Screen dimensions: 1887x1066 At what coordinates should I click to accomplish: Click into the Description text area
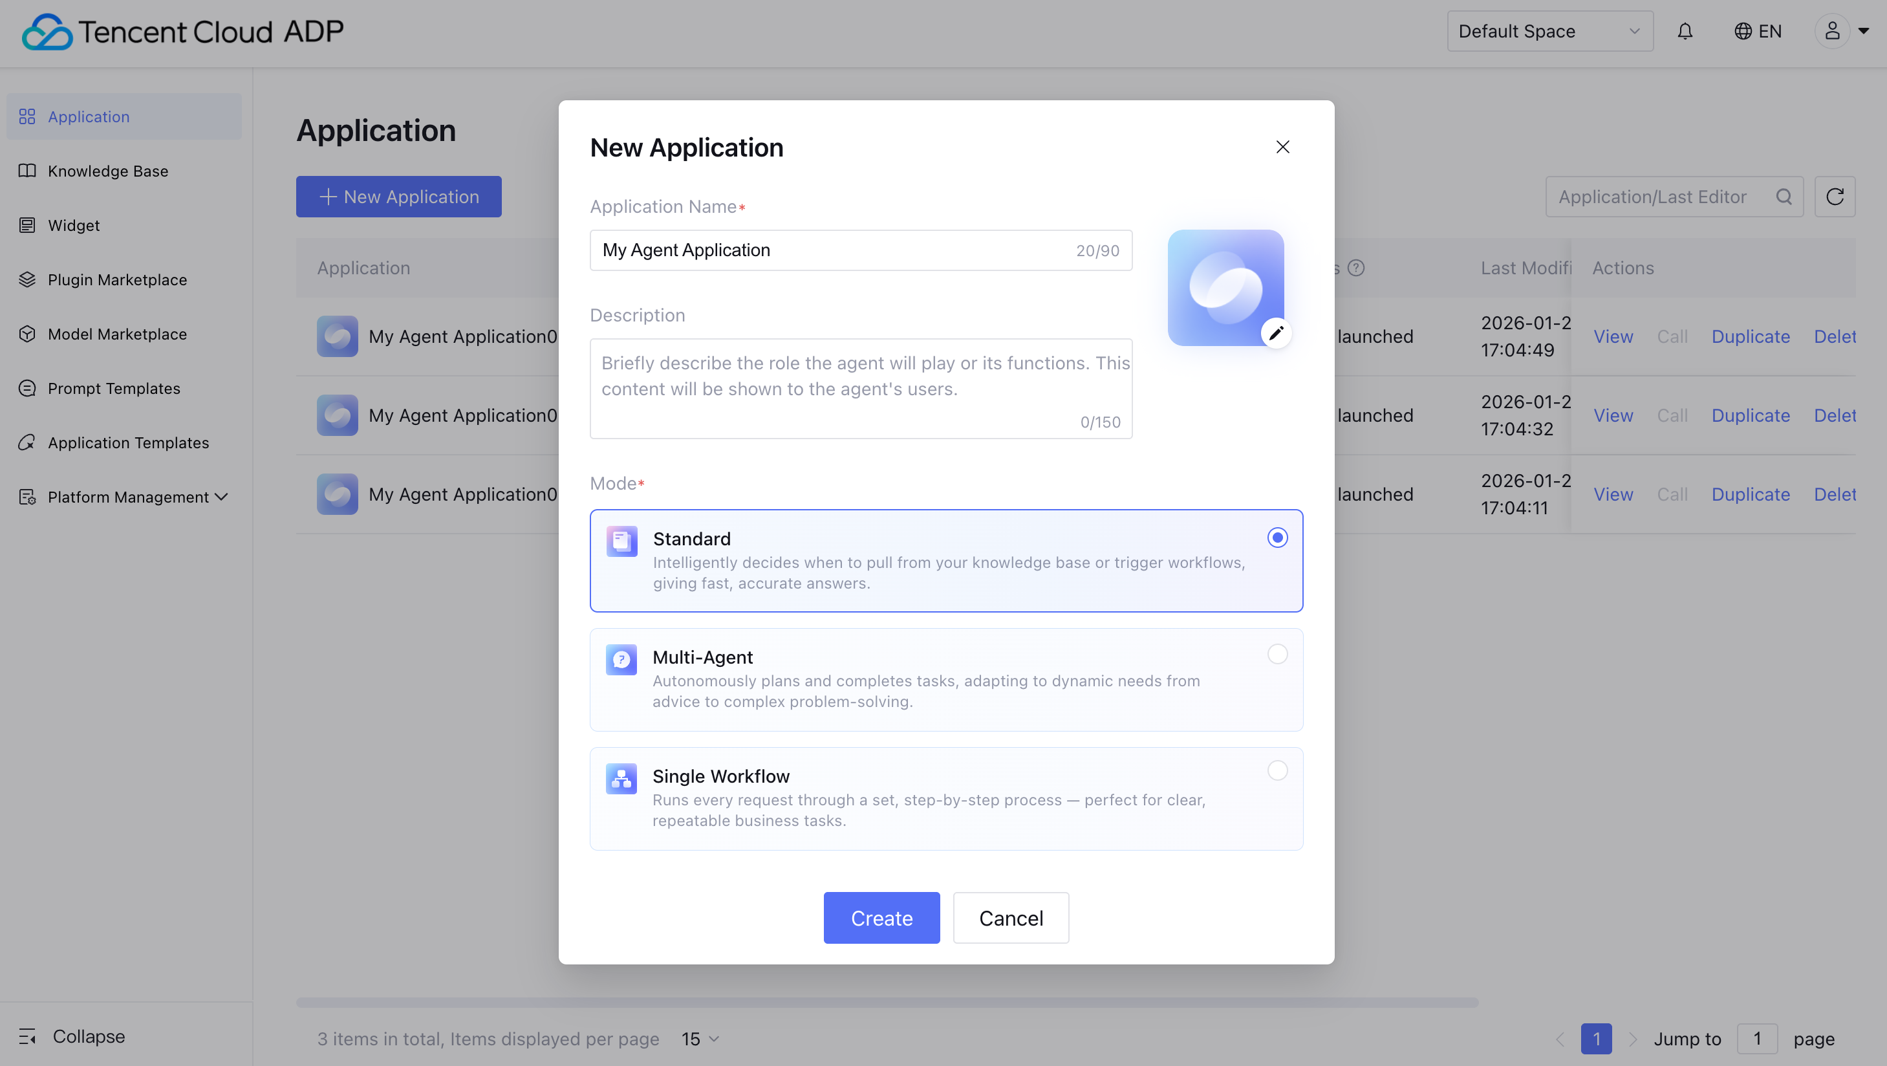coord(860,388)
